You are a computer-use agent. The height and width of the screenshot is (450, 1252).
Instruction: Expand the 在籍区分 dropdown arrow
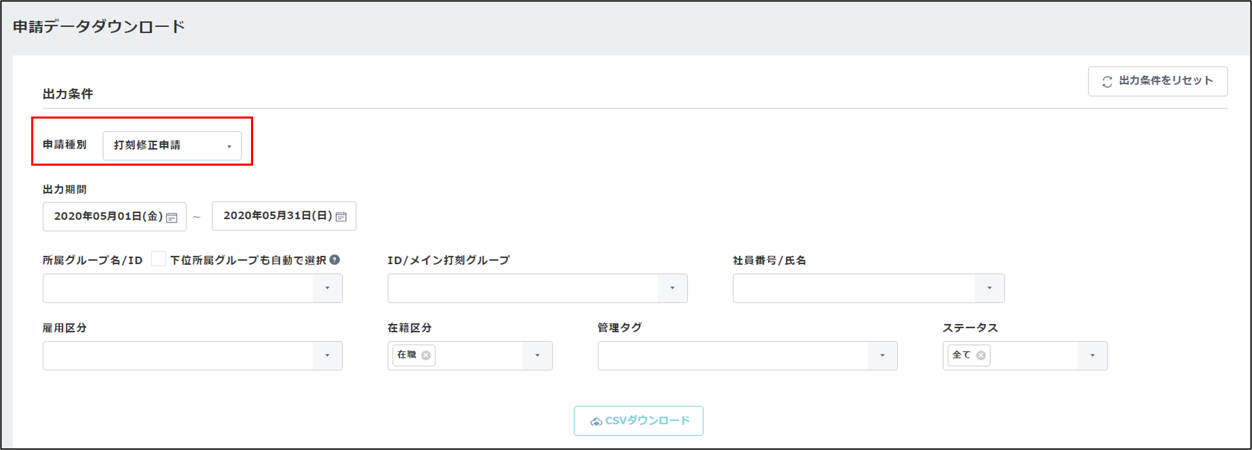point(537,356)
